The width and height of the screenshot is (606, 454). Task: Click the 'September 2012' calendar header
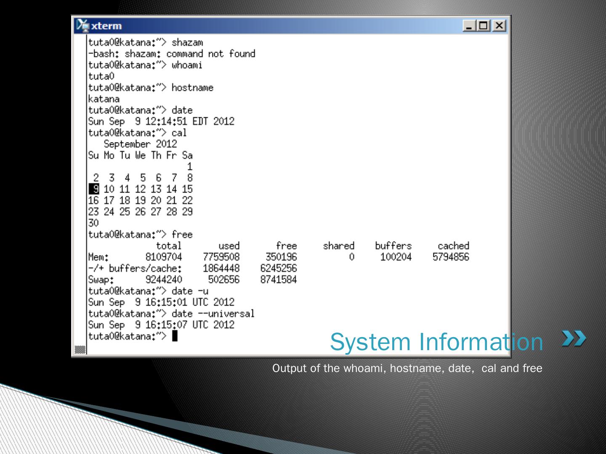pyautogui.click(x=140, y=144)
